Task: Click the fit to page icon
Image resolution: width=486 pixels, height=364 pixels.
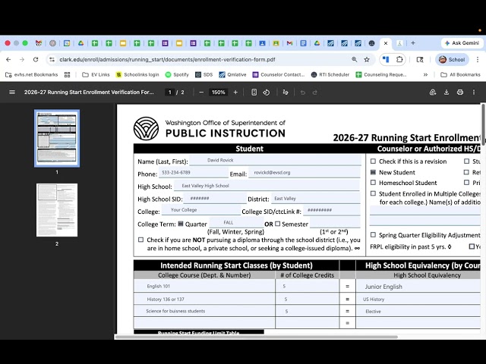Action: pyautogui.click(x=254, y=93)
